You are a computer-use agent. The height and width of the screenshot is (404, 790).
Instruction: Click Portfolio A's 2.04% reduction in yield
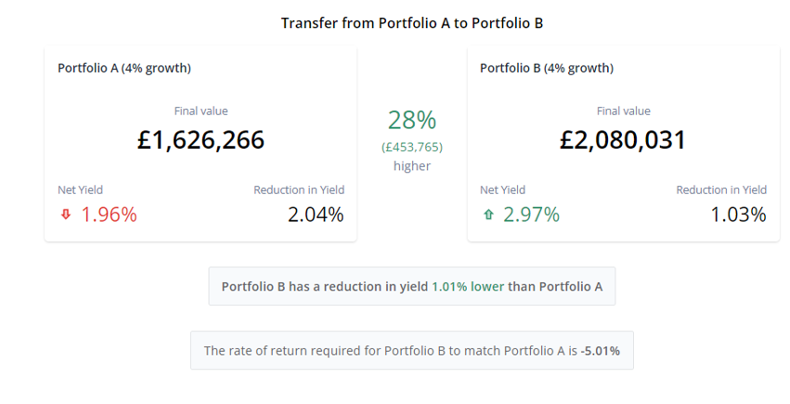click(x=316, y=215)
